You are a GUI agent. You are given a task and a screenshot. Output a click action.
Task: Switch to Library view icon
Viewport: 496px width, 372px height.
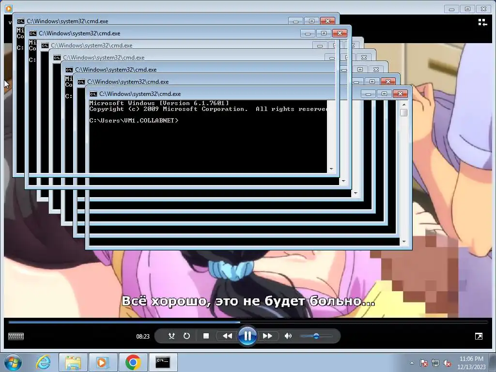pos(482,22)
